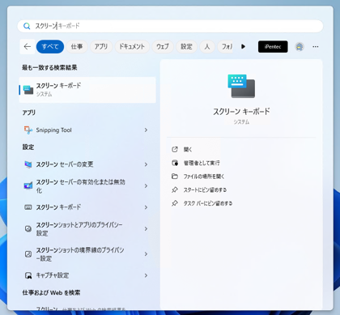This screenshot has width=340, height=315.
Task: Click inside the search text box
Action: coord(170,26)
